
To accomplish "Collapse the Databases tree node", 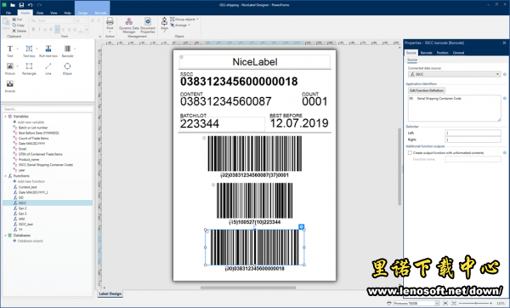I will click(x=5, y=235).
